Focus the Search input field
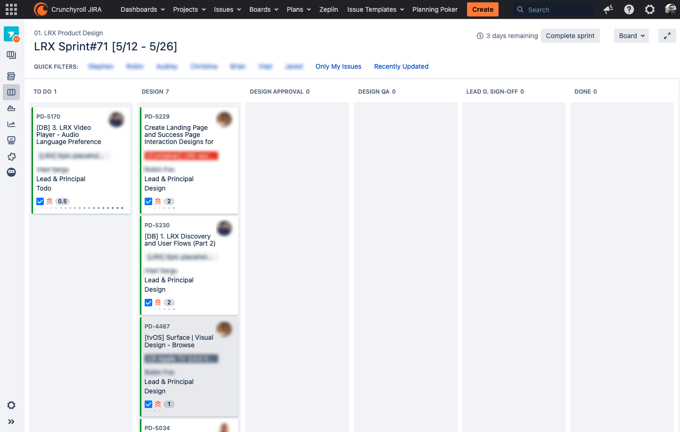 (x=553, y=9)
